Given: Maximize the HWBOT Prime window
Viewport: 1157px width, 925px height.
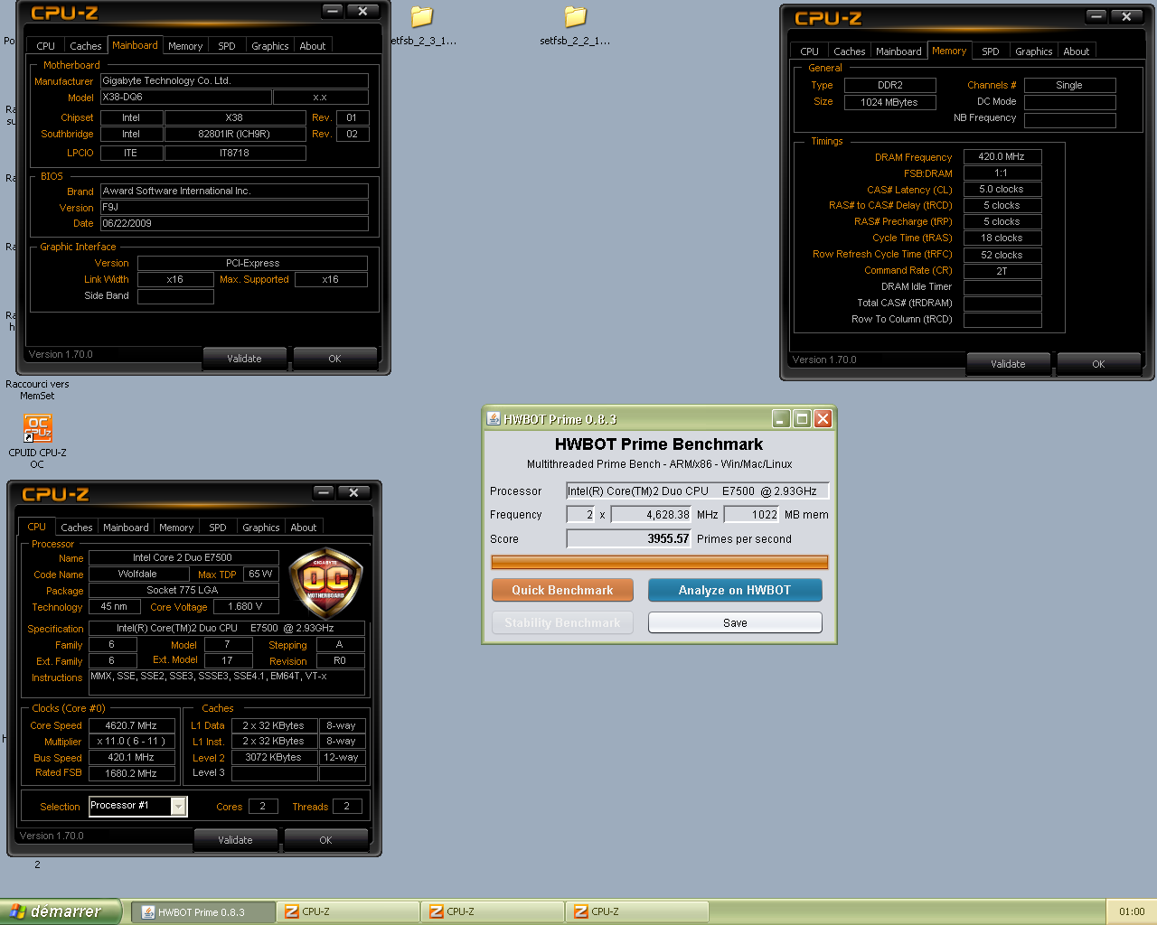Looking at the screenshot, I should coord(802,418).
